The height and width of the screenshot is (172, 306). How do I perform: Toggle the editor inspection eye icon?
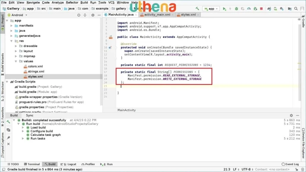[299, 20]
